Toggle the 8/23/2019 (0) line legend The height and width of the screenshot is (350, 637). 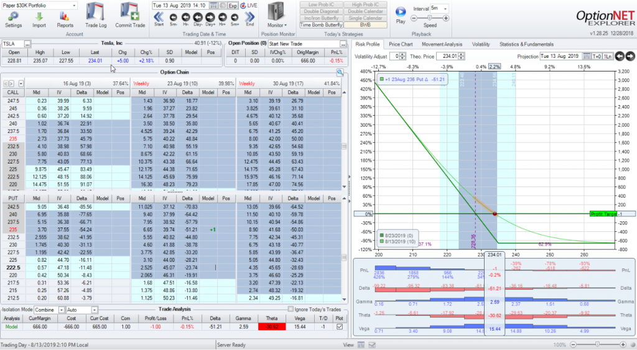[x=396, y=236]
